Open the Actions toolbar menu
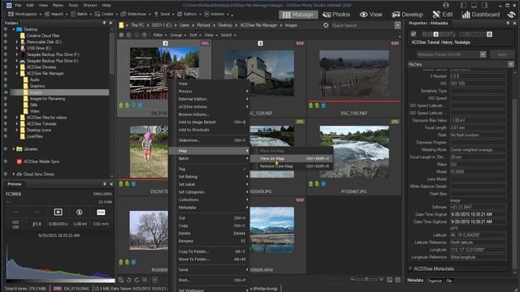Viewport: 520px width, 292px height. pos(216,15)
